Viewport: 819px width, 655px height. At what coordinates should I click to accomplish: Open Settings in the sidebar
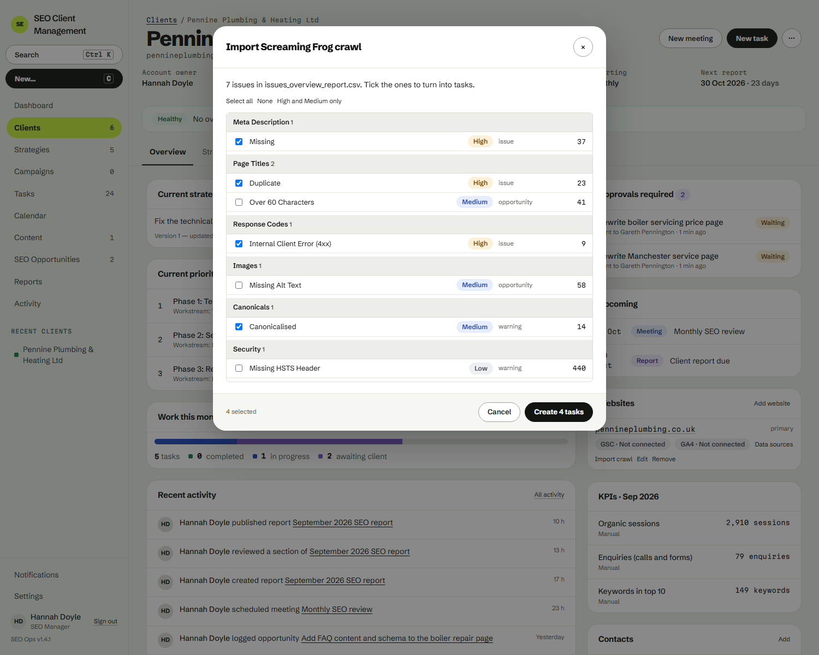[x=64, y=596]
